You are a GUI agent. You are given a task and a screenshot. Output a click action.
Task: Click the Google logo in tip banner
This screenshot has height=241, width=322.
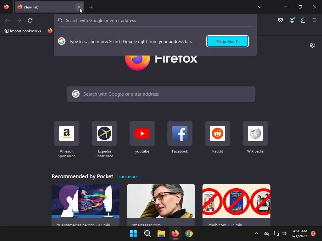click(62, 41)
